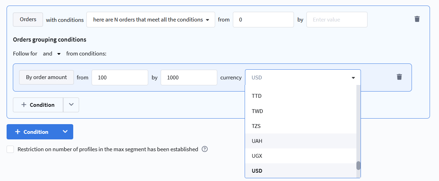439x181 pixels.
Task: Remove the order amount condition row
Action: (x=399, y=77)
